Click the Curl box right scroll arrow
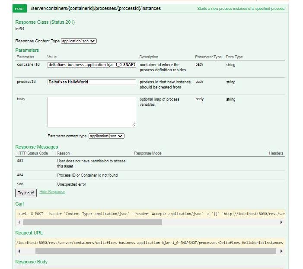 coord(281,222)
